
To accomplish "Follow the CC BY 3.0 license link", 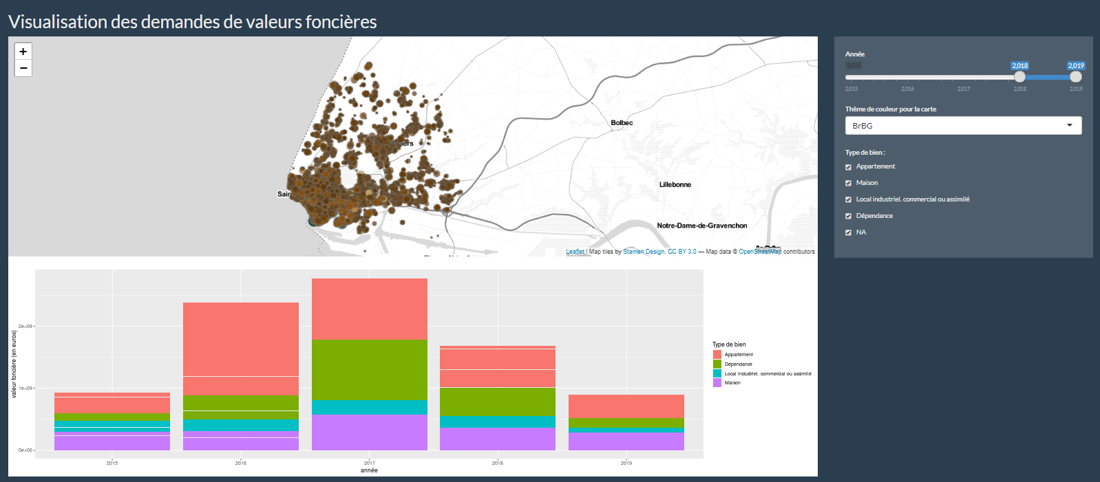I will coord(682,252).
